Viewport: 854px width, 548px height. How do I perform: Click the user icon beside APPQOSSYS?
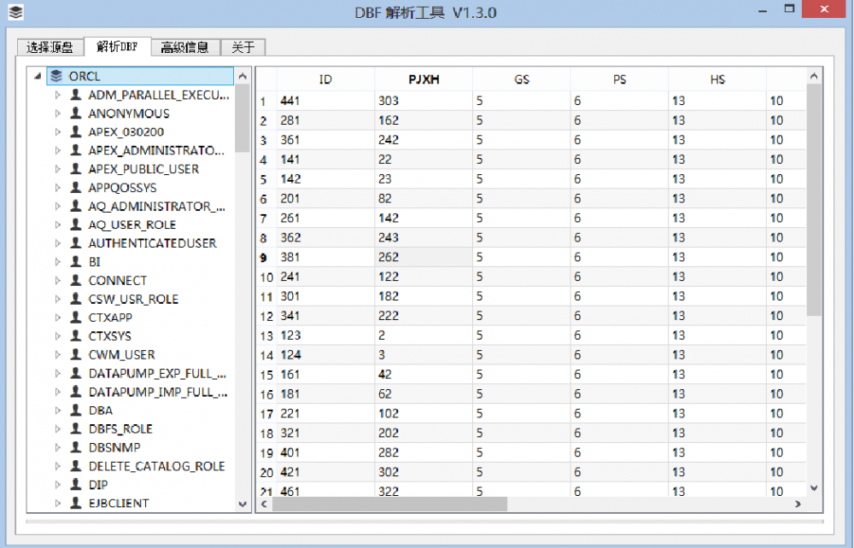pos(76,187)
